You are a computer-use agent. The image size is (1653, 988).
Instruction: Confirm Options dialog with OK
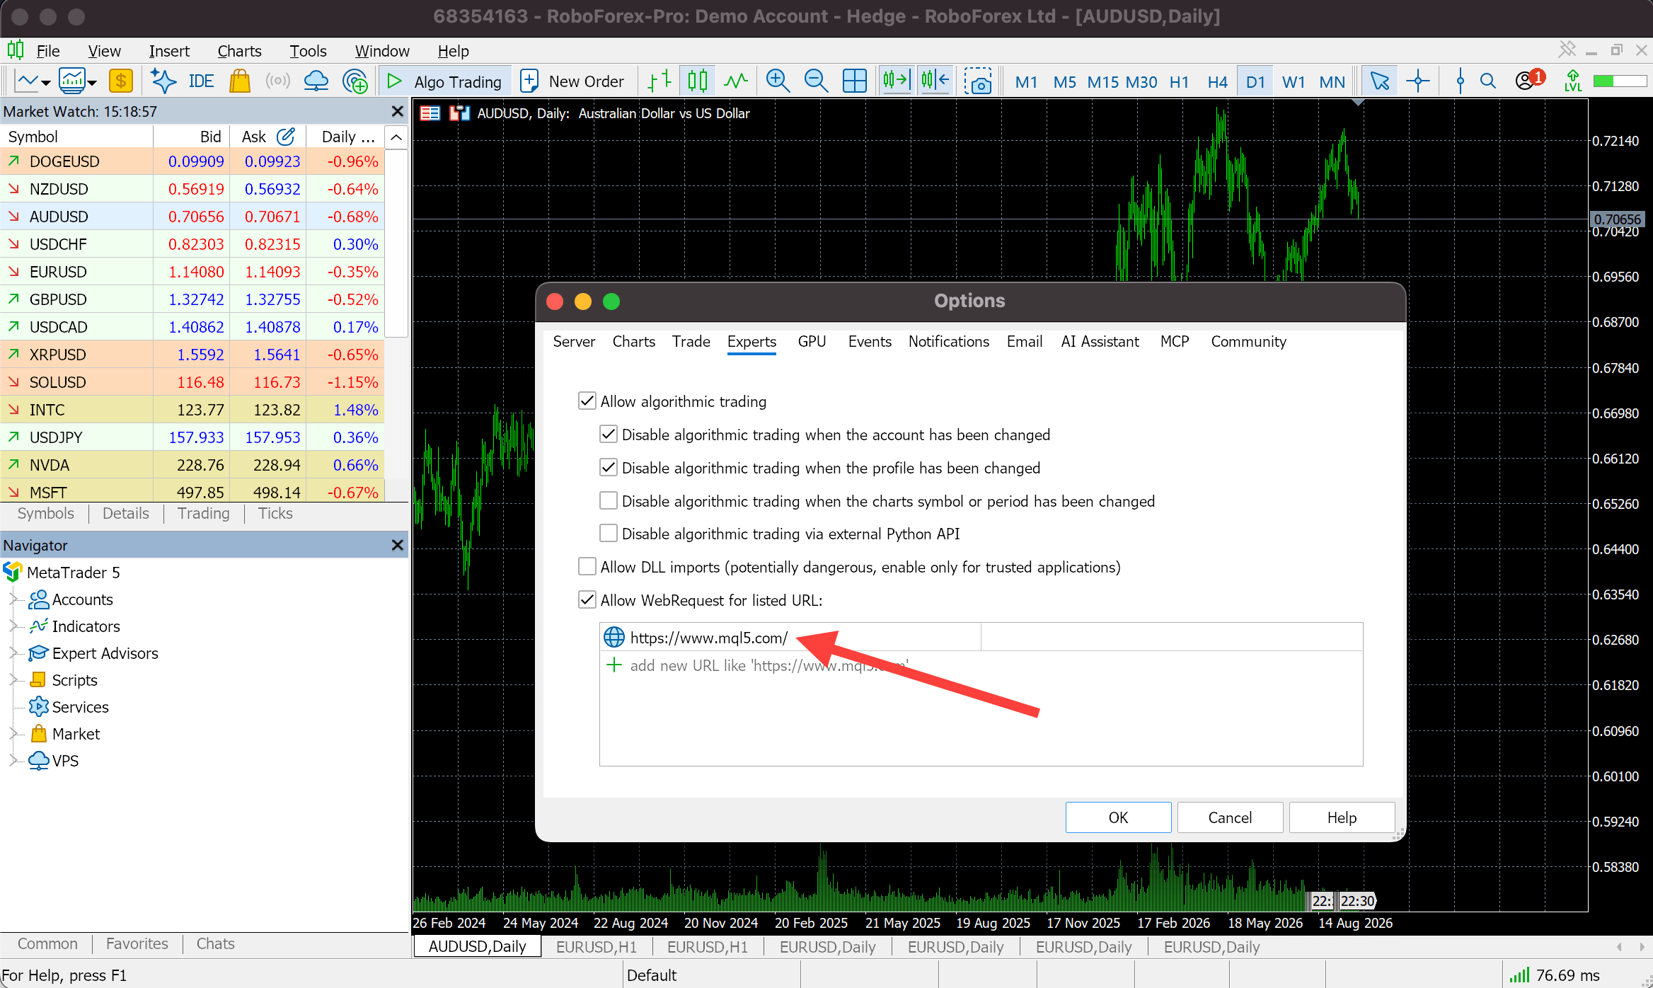point(1118,817)
